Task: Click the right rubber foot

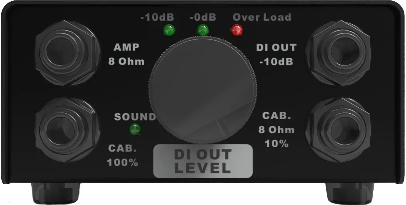Action: pyautogui.click(x=350, y=193)
